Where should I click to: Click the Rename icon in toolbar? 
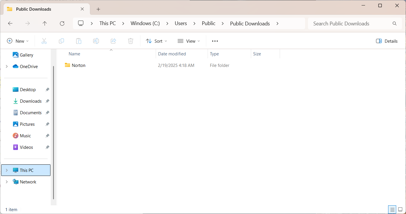pyautogui.click(x=96, y=41)
